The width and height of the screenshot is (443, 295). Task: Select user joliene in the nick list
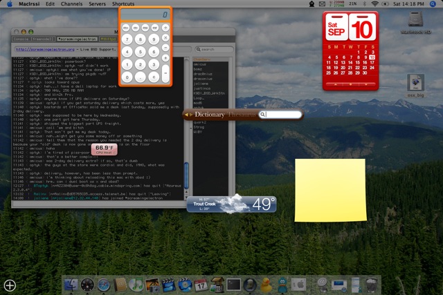click(201, 84)
